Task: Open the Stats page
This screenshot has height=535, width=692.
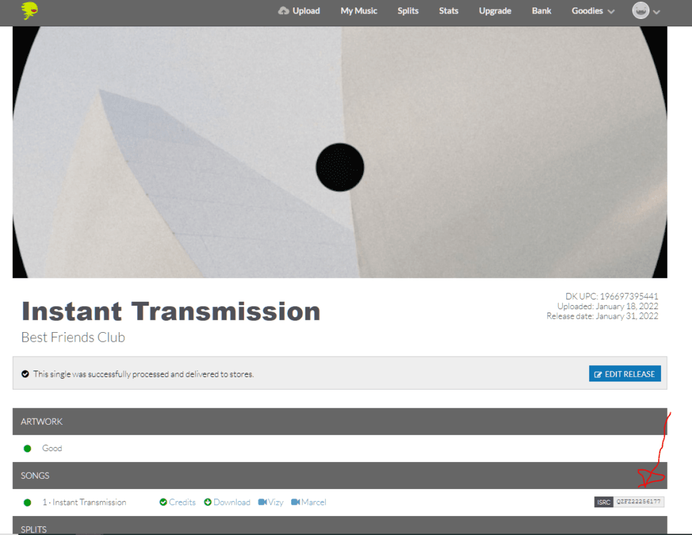Action: [448, 11]
